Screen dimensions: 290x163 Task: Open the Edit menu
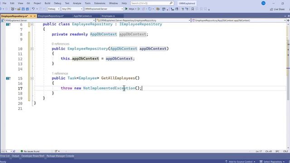tap(12, 3)
